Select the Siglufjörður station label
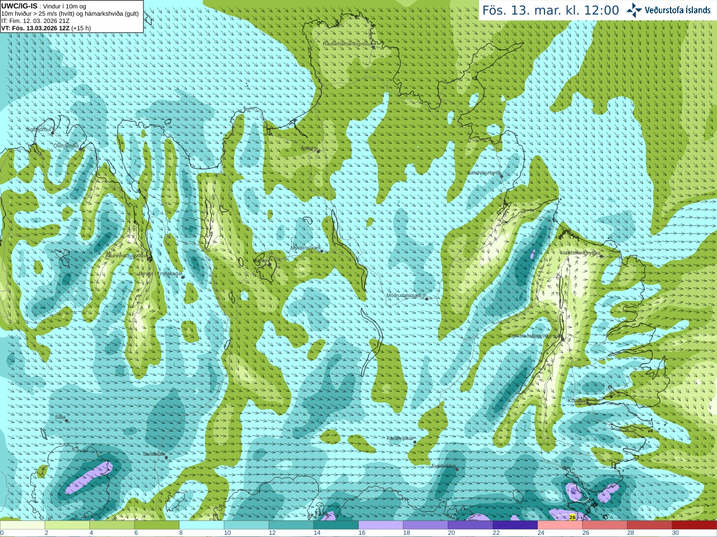Image resolution: width=717 pixels, height=537 pixels. [39, 129]
